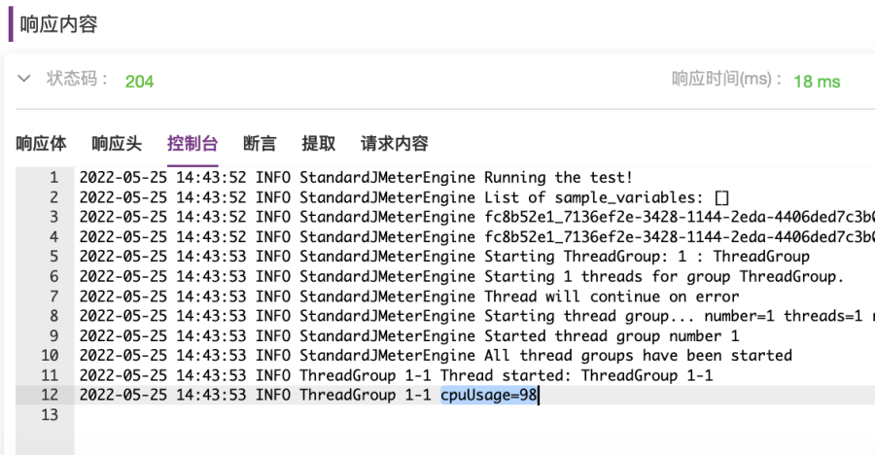
Task: Click line number 12 in gutter
Action: 50,395
